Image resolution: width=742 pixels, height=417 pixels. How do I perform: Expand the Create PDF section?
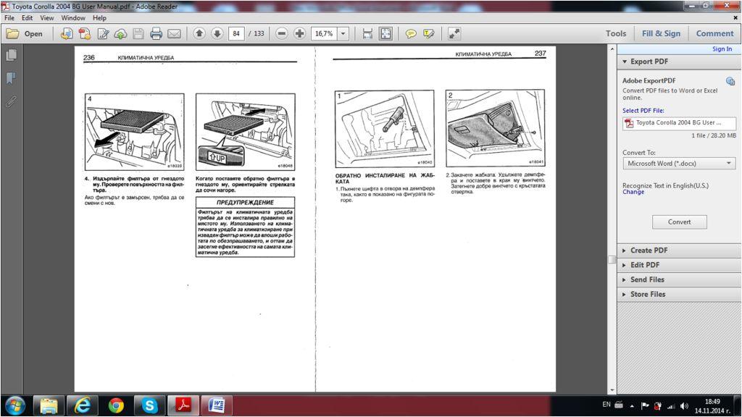649,250
